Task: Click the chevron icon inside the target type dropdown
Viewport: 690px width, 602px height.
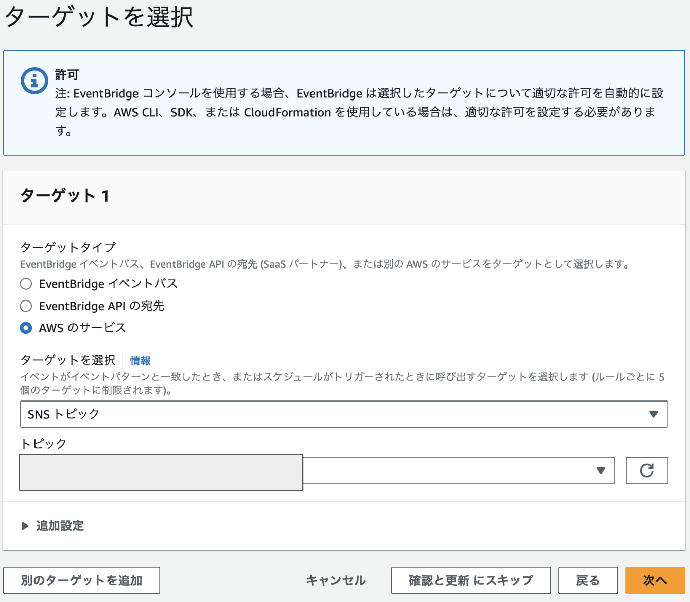Action: (x=654, y=414)
